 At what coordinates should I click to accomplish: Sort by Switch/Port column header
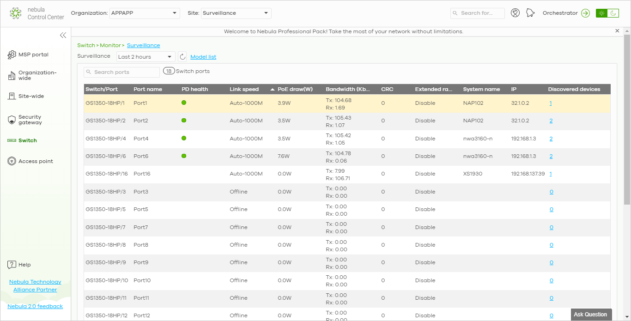[x=102, y=89]
